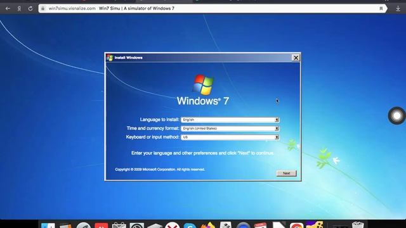Open Skype from the macOS dock
This screenshot has height=228, width=406.
[190, 225]
